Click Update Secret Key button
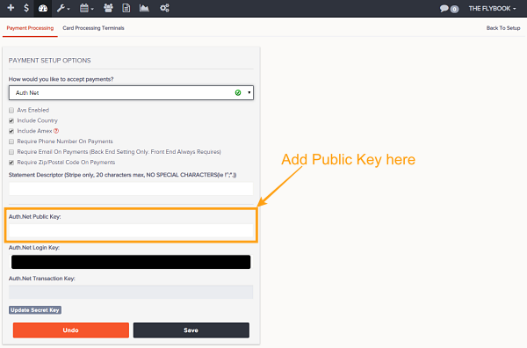The height and width of the screenshot is (348, 527). pyautogui.click(x=35, y=310)
